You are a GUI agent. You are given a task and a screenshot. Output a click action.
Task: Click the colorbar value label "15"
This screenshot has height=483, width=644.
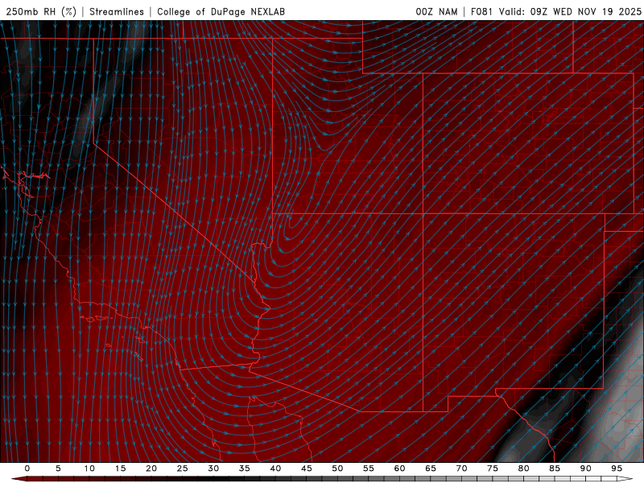coord(120,469)
